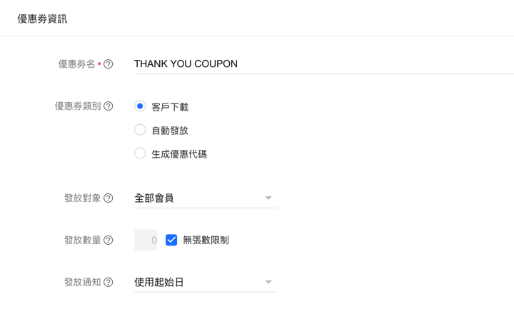Viewport: 514px width, 314px height.
Task: Click the 發放對象 field label
Action: (x=82, y=198)
